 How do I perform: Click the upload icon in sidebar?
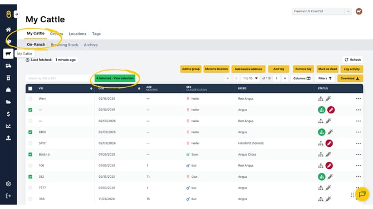(x=8, y=138)
